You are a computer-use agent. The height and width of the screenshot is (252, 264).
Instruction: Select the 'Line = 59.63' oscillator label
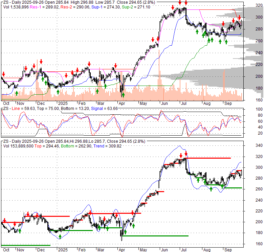tap(24, 109)
